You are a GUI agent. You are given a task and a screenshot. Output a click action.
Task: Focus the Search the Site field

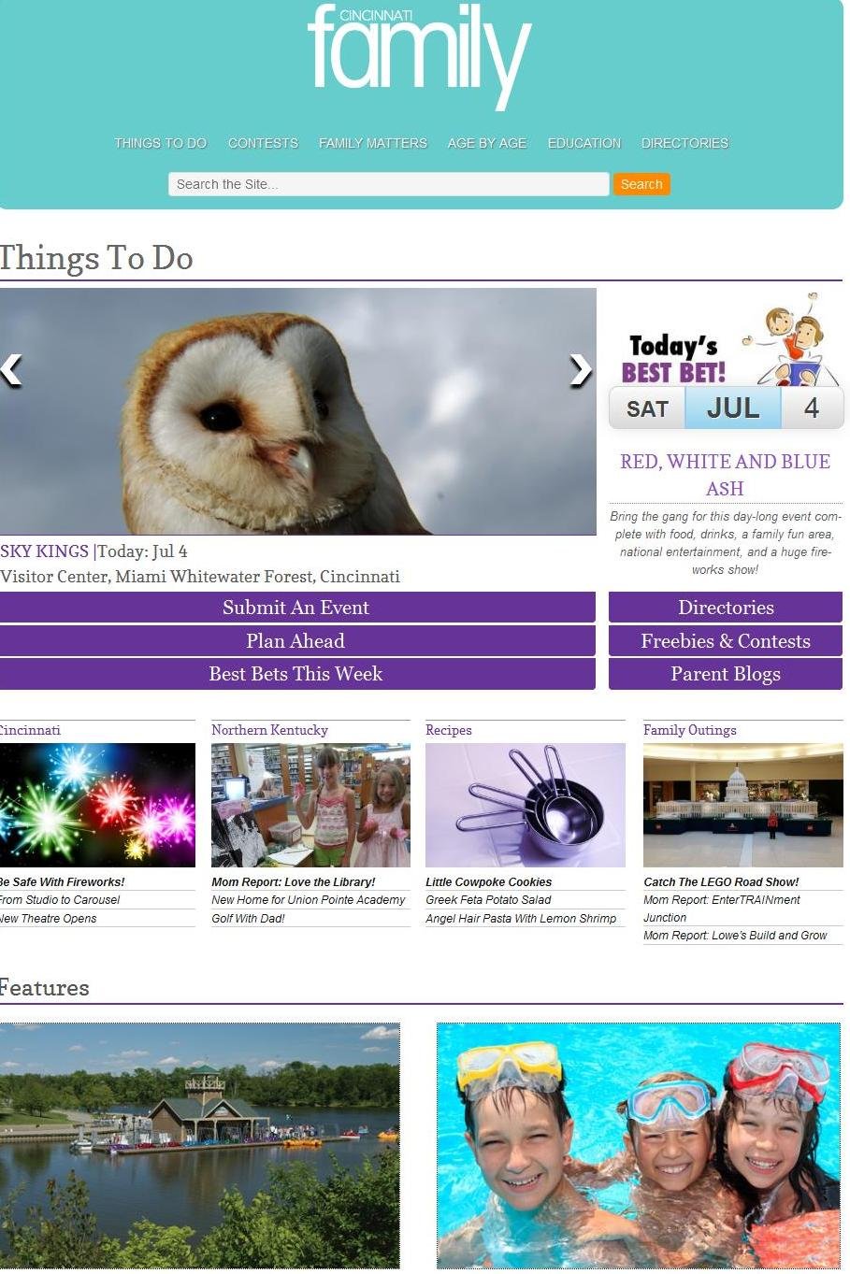(388, 184)
